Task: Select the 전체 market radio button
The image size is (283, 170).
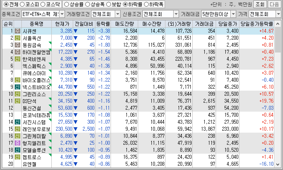Action: pos(6,4)
